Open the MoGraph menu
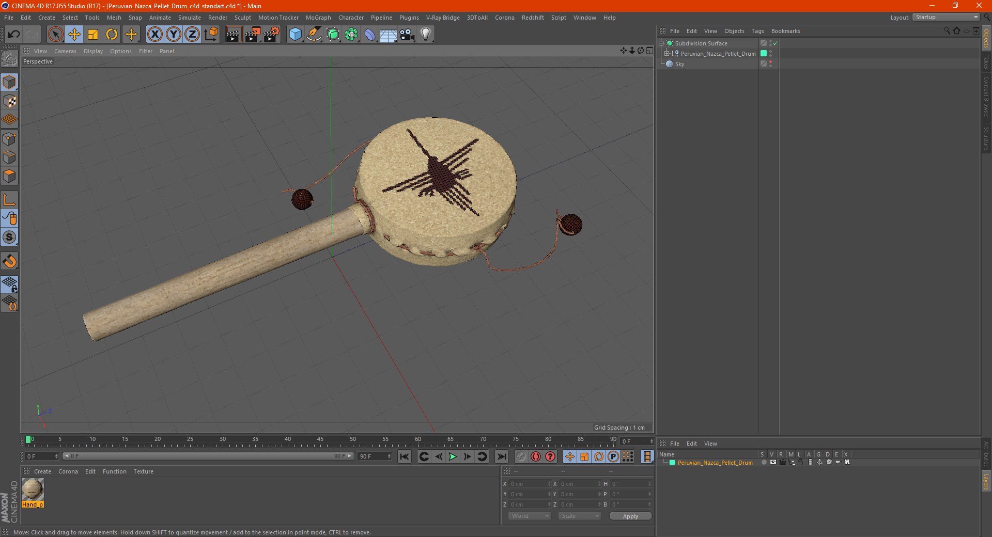Image resolution: width=992 pixels, height=537 pixels. pos(318,18)
